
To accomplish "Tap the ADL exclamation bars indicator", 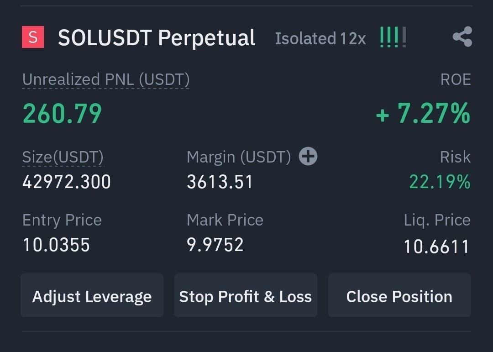I will 393,37.
